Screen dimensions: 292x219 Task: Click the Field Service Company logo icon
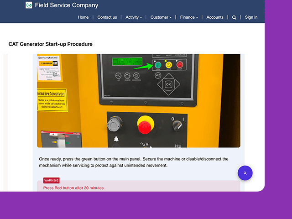(x=29, y=5)
